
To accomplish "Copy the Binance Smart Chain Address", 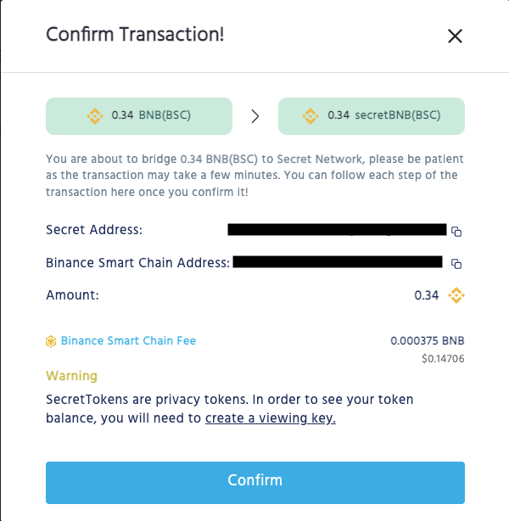I will [456, 263].
